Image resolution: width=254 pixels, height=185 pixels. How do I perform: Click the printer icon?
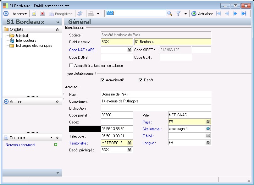[x=91, y=14]
